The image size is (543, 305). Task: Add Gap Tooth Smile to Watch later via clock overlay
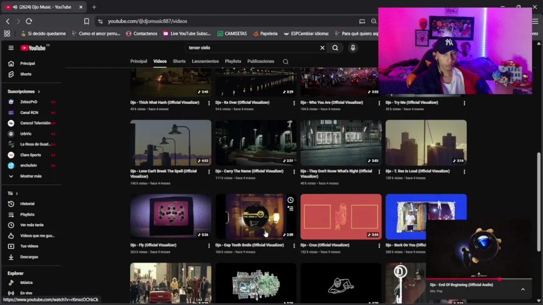pyautogui.click(x=290, y=200)
